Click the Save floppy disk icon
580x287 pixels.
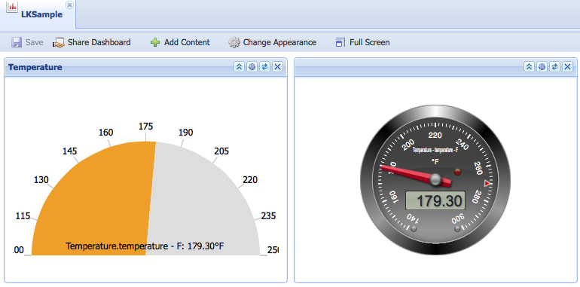click(x=17, y=42)
